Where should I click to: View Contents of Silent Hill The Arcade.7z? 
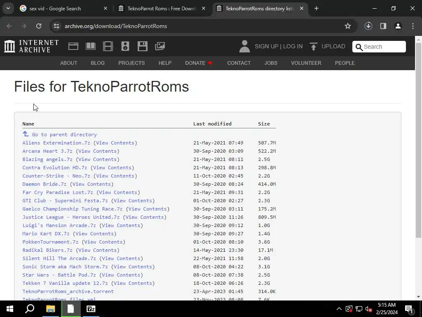(121, 258)
